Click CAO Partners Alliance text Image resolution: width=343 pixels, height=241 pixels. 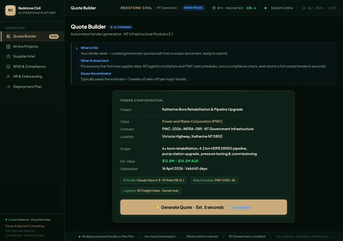point(20,231)
